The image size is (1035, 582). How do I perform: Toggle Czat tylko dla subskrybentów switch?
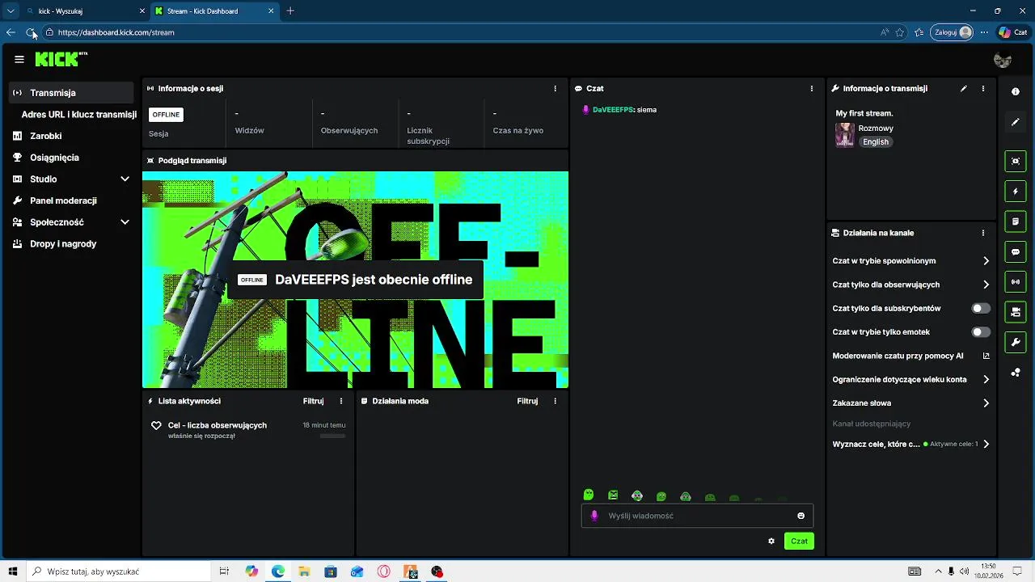coord(981,309)
